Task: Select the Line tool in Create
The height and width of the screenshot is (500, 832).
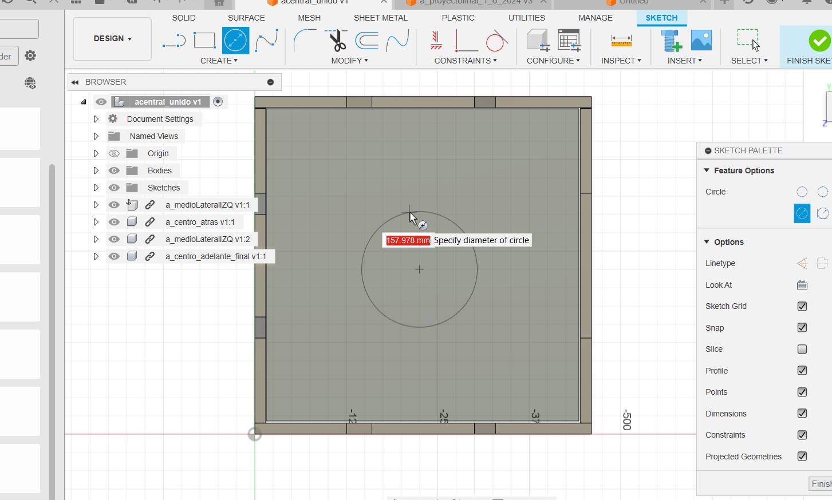Action: [x=174, y=41]
